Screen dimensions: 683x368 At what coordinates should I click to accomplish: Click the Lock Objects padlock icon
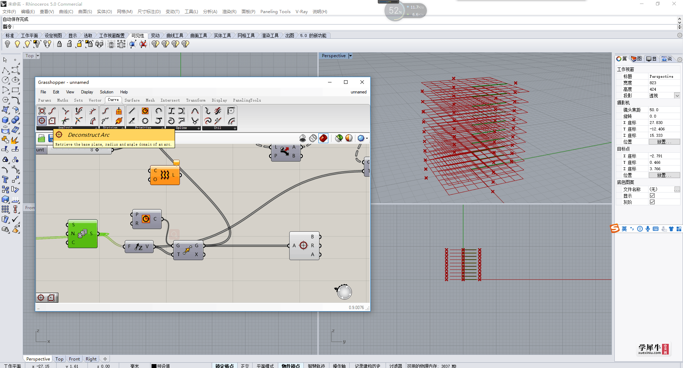click(59, 44)
